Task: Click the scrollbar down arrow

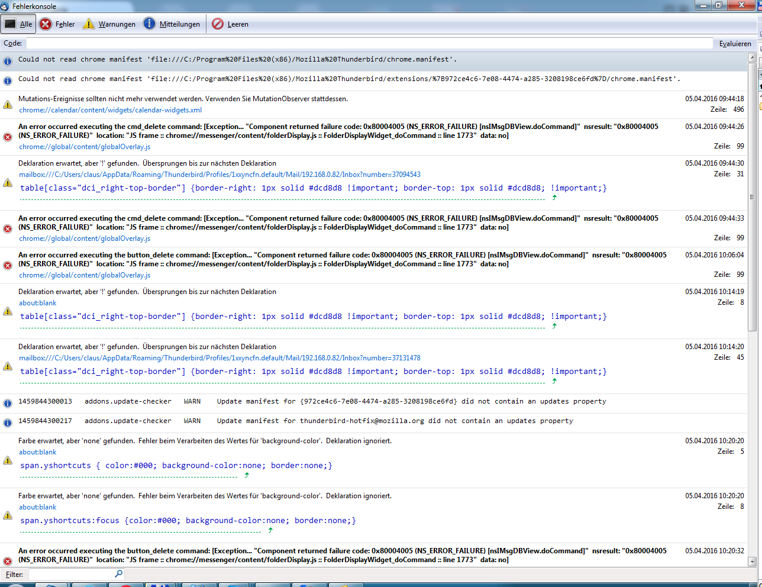Action: click(753, 562)
